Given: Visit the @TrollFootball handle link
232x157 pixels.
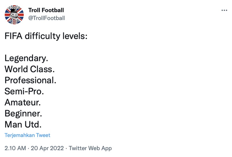Looking at the screenshot, I should (46, 18).
